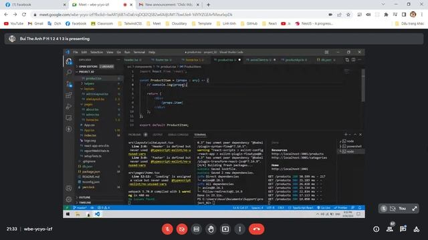Image resolution: width=428 pixels, height=240 pixels.
Task: Select the PROBLEMS panel tab in VS Code
Action: click(x=134, y=135)
